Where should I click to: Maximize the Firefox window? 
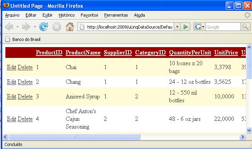238,6
